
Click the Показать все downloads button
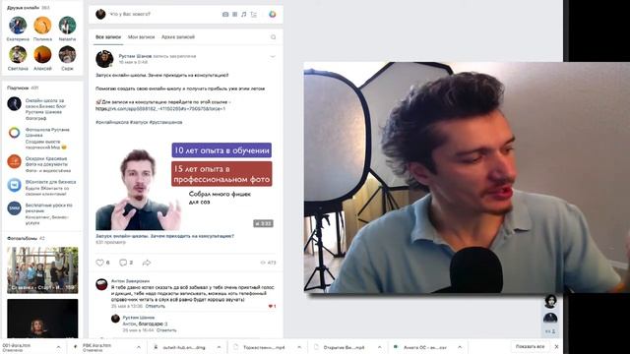[531, 346]
